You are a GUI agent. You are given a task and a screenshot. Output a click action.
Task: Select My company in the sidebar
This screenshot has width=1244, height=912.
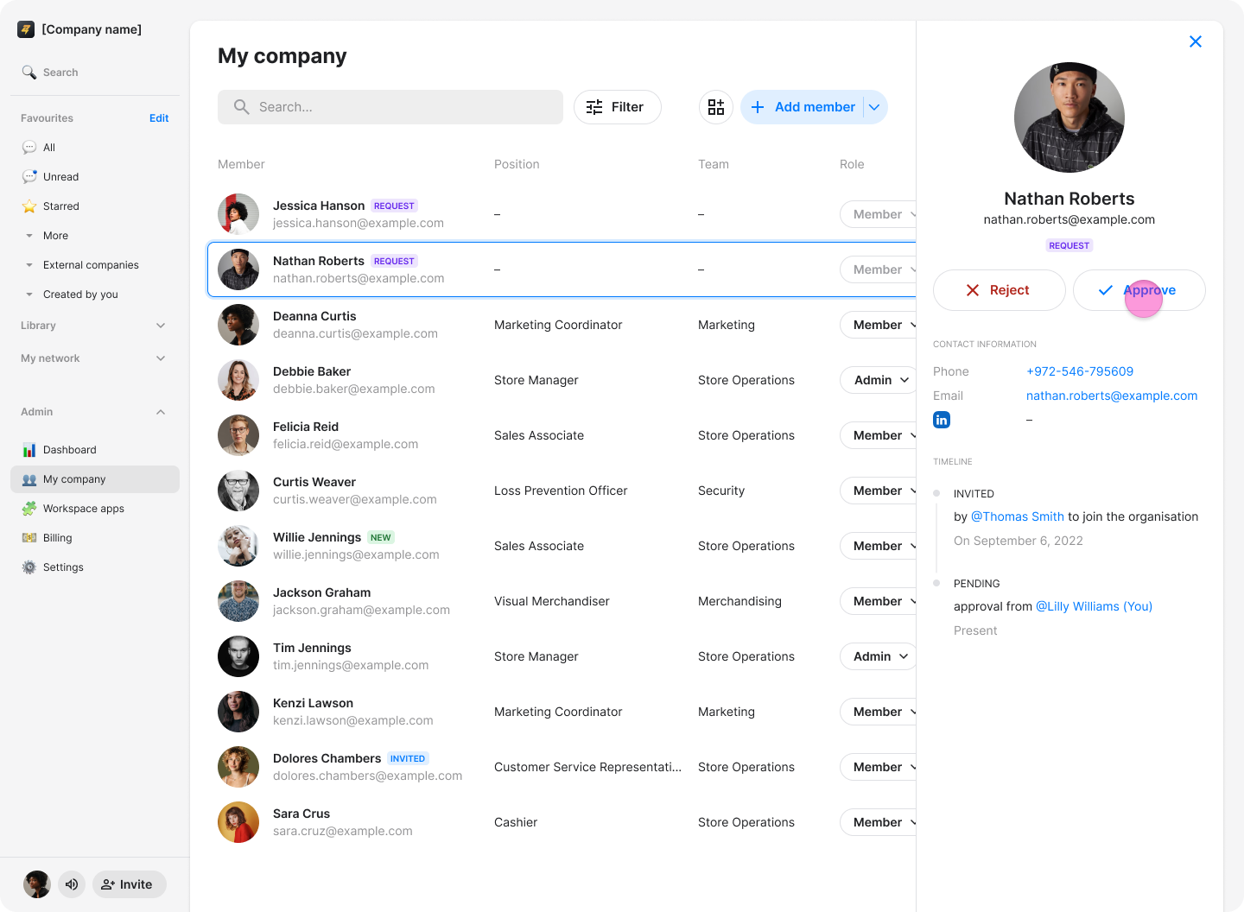(x=95, y=479)
